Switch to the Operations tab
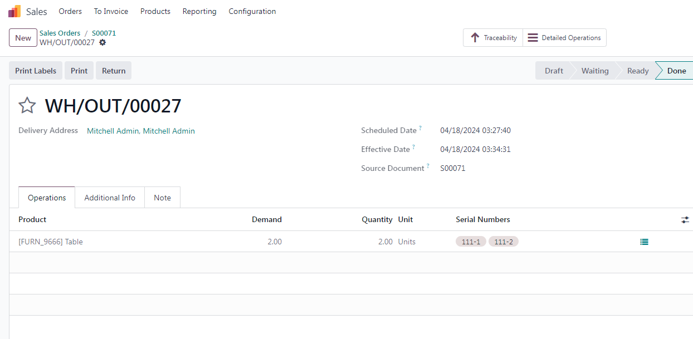Image resolution: width=693 pixels, height=339 pixels. tap(47, 198)
